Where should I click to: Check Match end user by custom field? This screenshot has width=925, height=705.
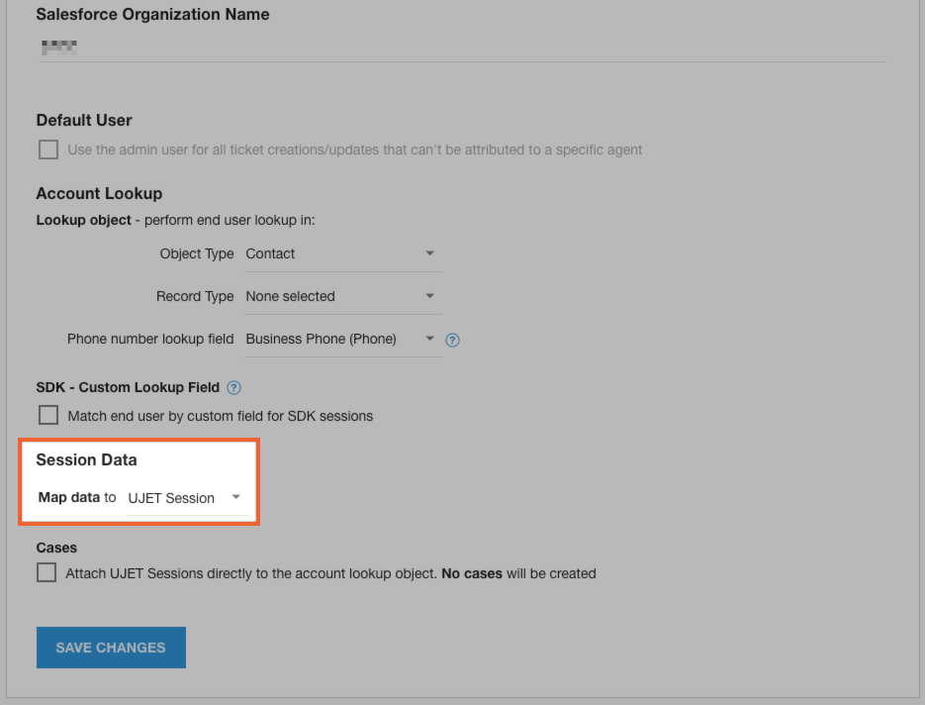pyautogui.click(x=48, y=415)
